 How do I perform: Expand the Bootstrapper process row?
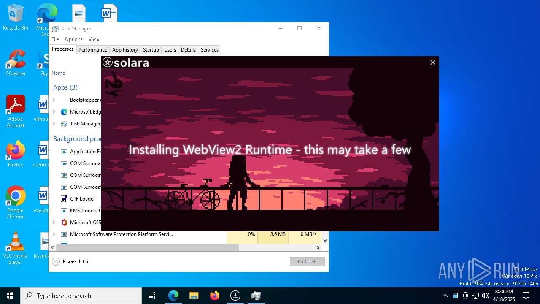tap(54, 100)
